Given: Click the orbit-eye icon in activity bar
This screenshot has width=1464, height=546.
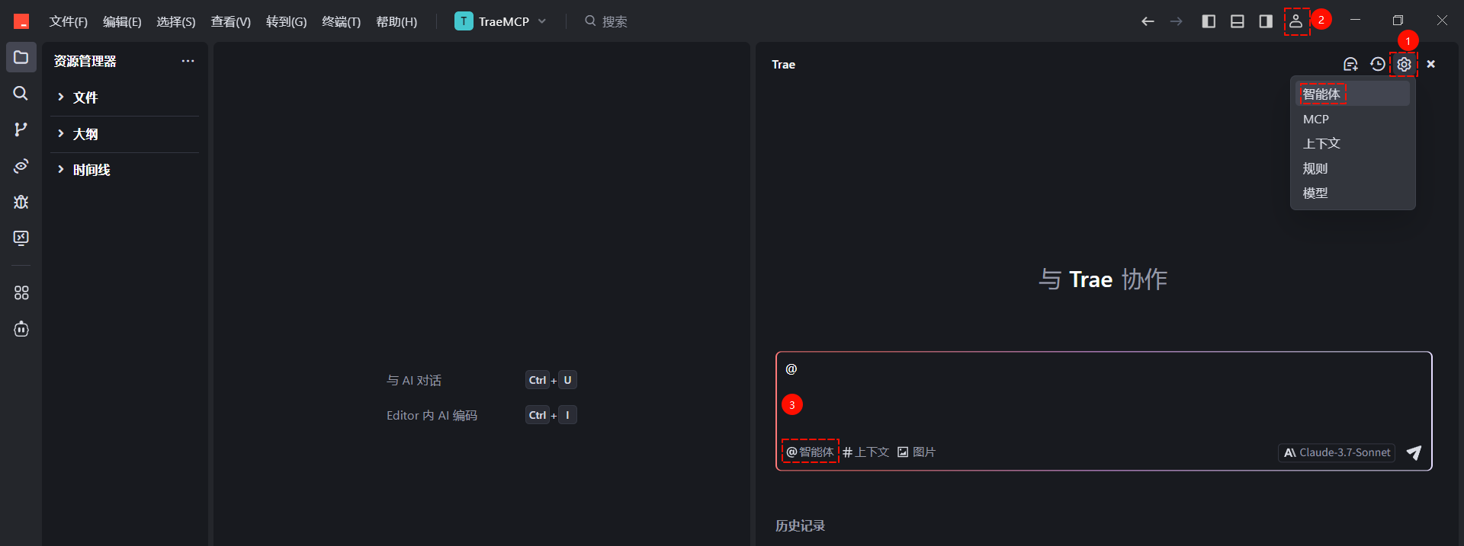Looking at the screenshot, I should tap(21, 165).
